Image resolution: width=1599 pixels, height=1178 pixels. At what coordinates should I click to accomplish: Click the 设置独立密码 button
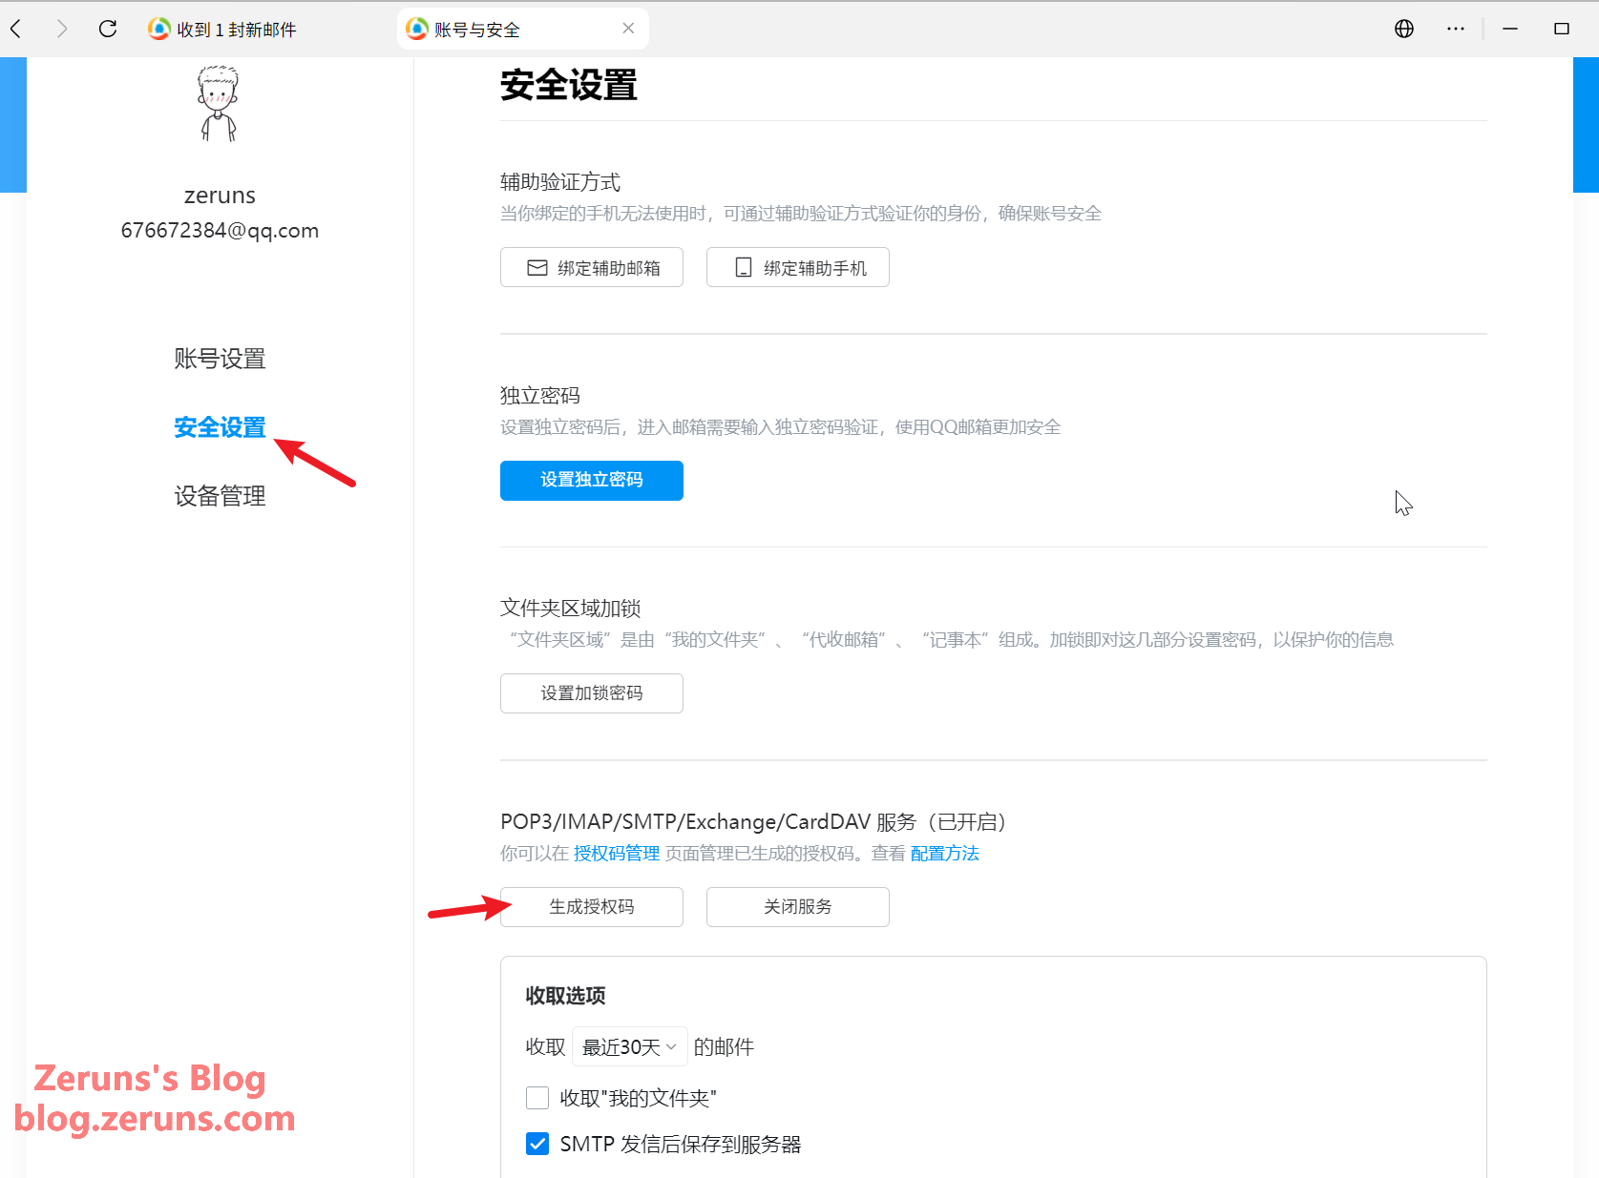click(x=591, y=480)
